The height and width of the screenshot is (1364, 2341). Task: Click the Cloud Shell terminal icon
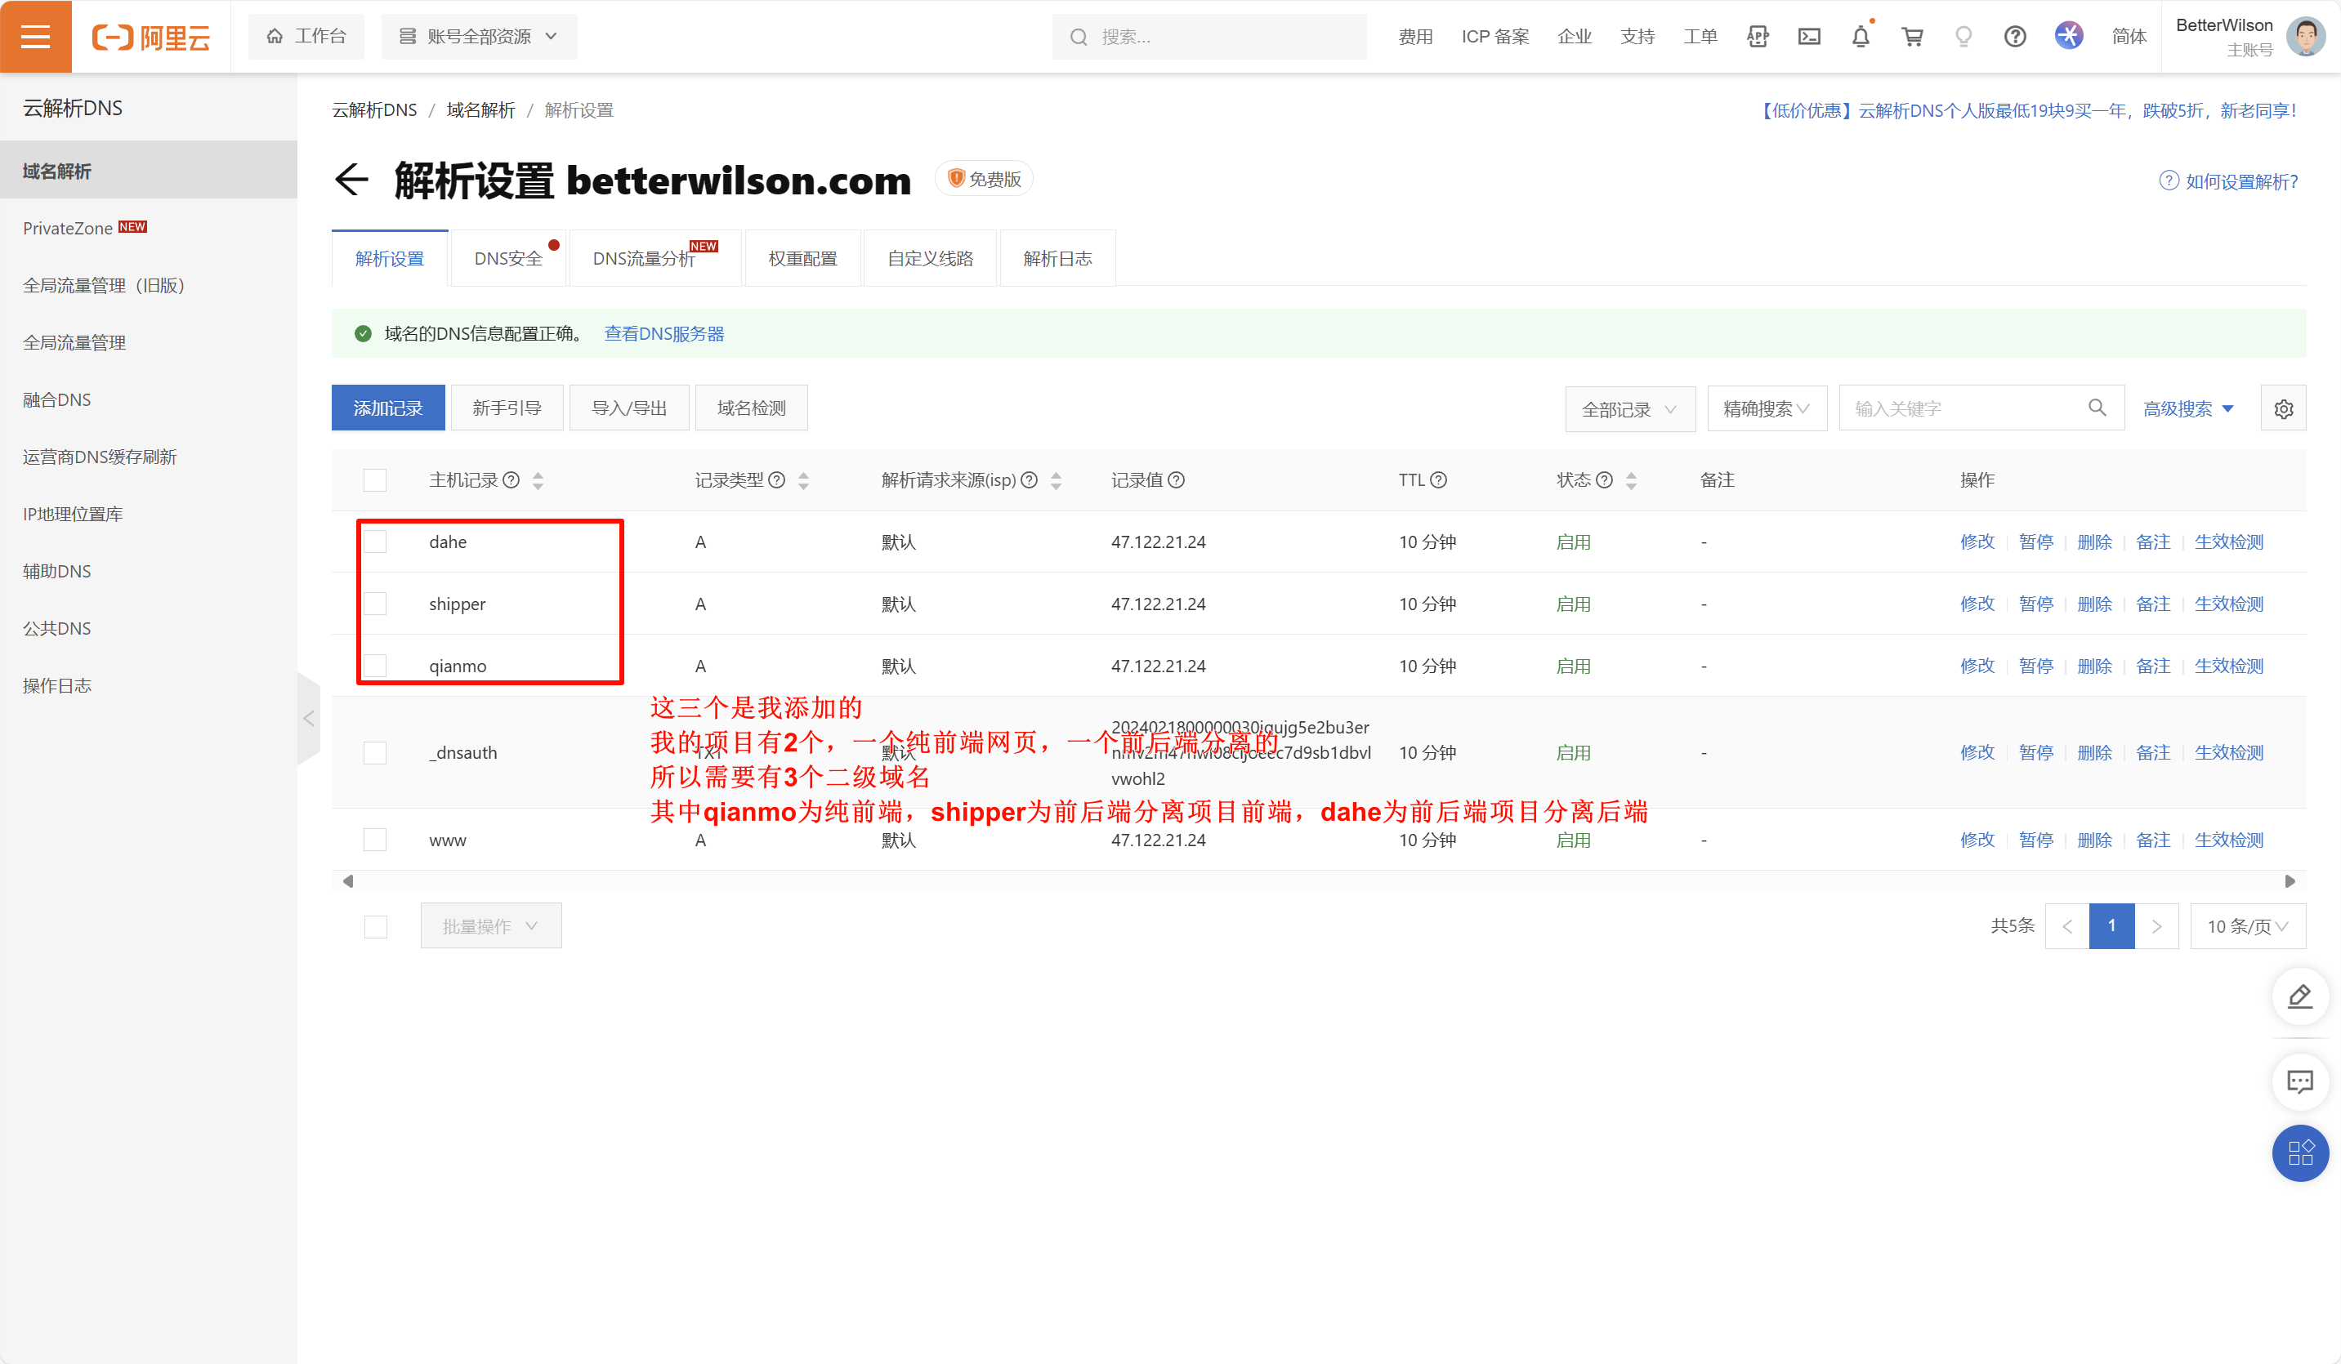1809,37
